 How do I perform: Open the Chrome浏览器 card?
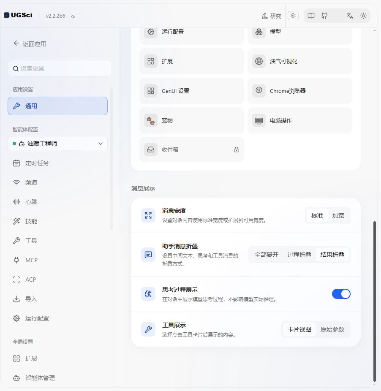point(299,91)
